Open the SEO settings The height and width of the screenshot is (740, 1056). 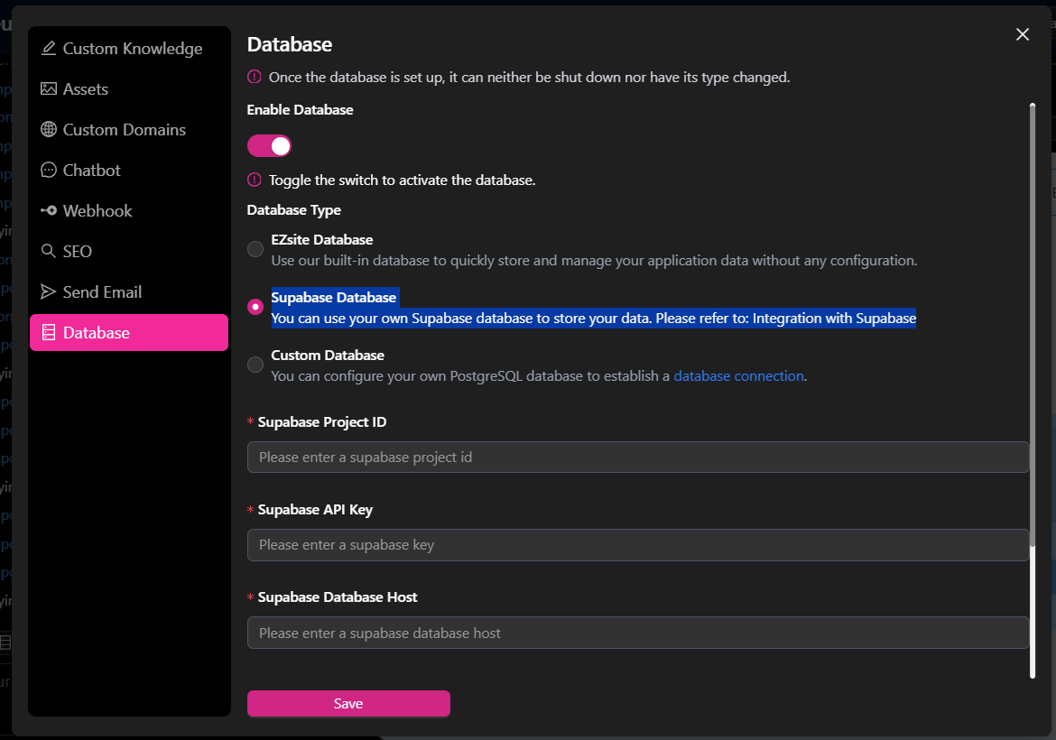129,251
